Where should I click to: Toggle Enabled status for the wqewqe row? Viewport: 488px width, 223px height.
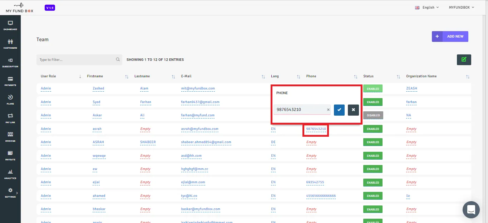pyautogui.click(x=373, y=156)
